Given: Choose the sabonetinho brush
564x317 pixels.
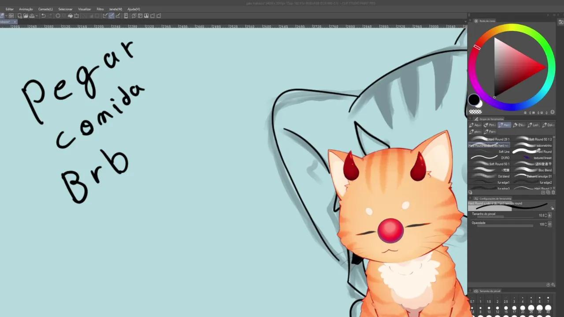Looking at the screenshot, I should pyautogui.click(x=531, y=145).
